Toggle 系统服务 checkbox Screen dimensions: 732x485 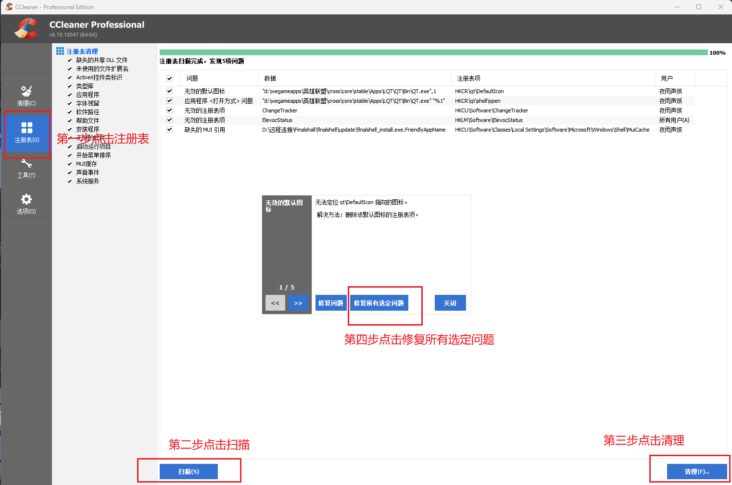pyautogui.click(x=70, y=182)
